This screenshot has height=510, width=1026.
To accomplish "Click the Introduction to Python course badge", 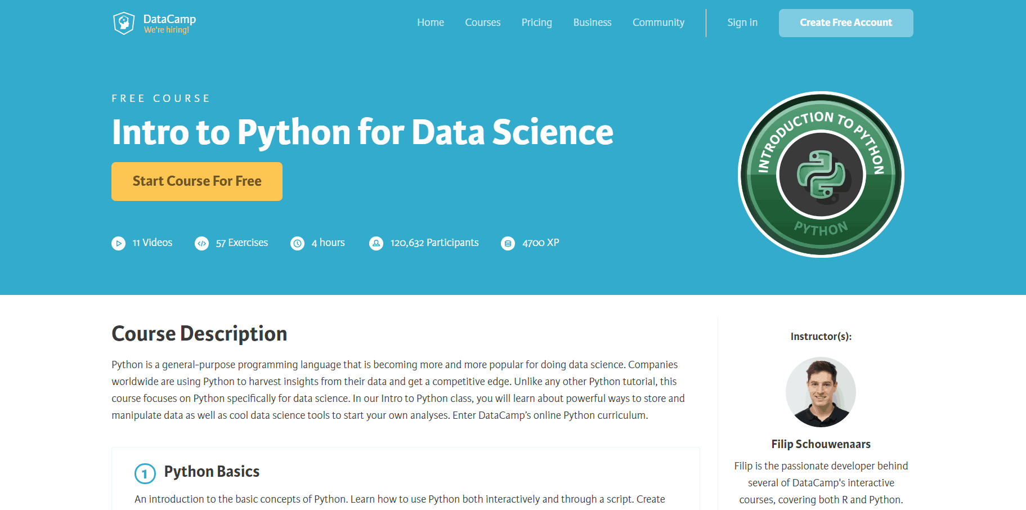I will coord(821,175).
